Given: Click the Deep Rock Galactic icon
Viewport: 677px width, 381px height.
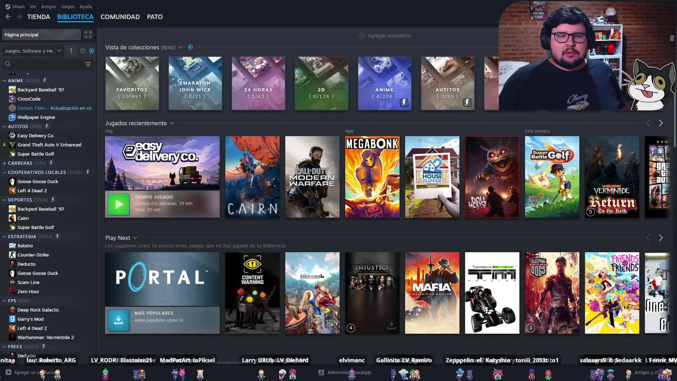Looking at the screenshot, I should tap(12, 310).
